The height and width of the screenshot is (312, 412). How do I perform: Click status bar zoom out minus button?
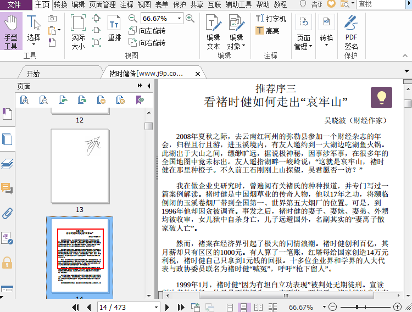pos(333,307)
